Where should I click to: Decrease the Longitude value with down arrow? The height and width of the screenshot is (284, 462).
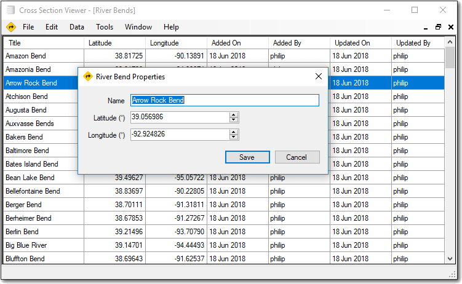coord(234,137)
